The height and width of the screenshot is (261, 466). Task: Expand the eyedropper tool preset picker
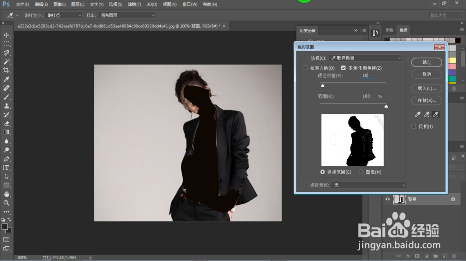(17, 15)
